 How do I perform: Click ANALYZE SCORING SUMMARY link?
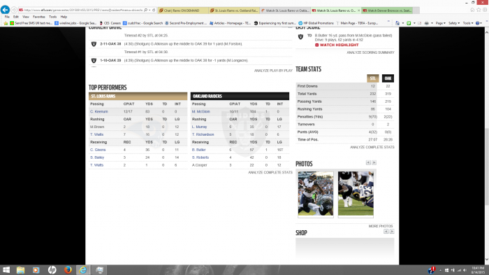370,52
